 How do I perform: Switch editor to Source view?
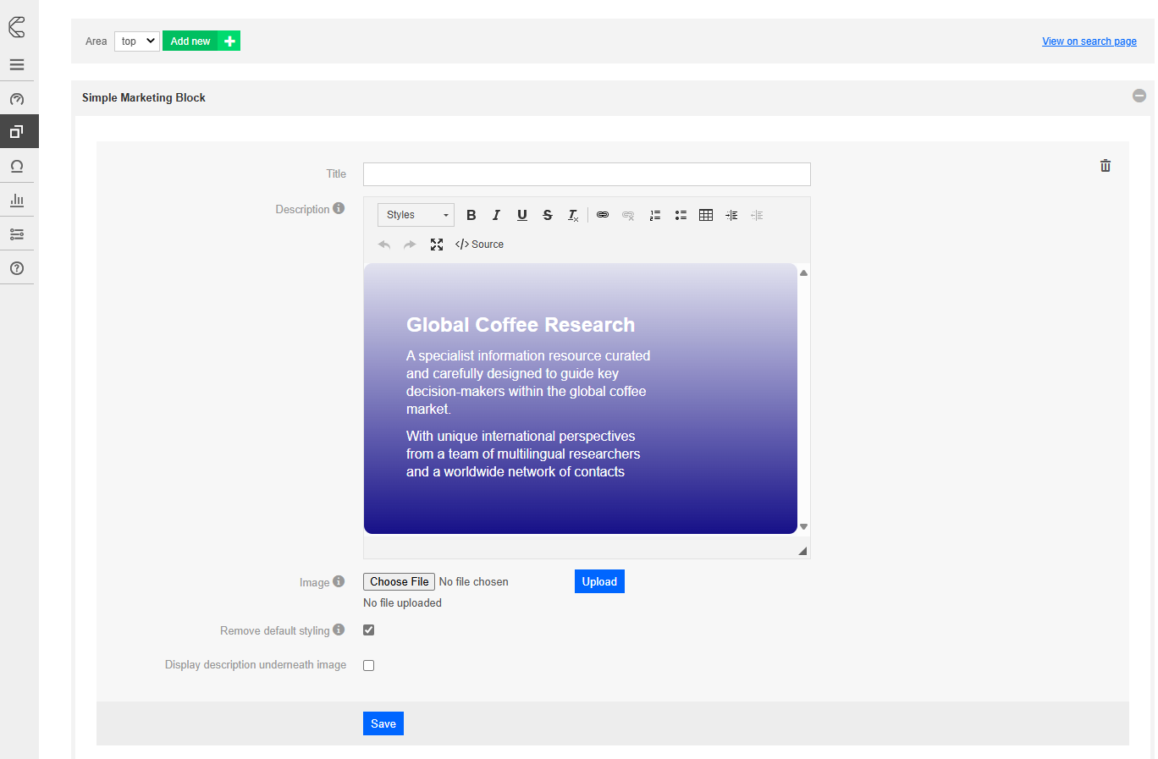pos(480,245)
